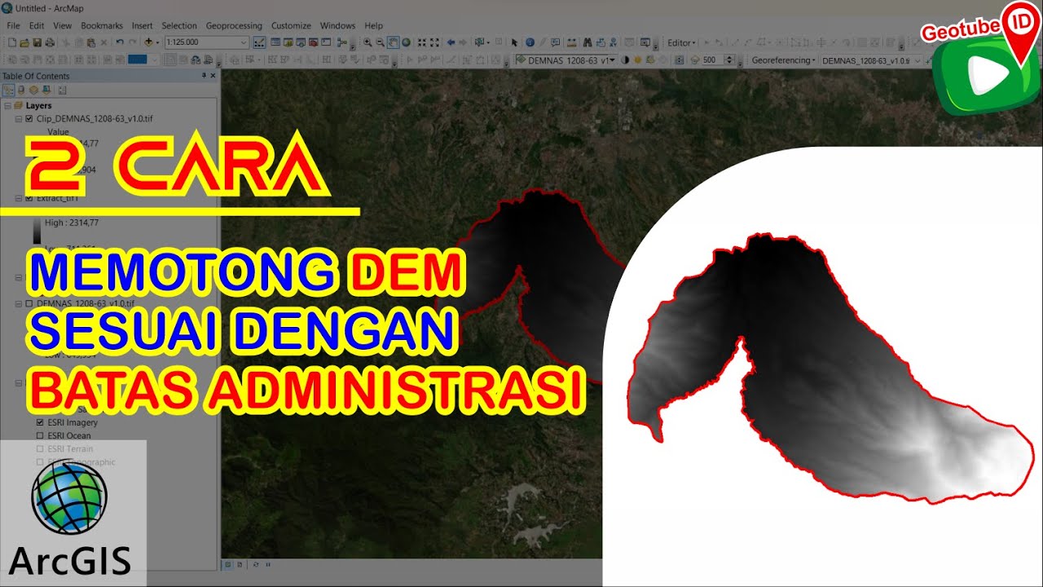
Task: Click the Fixed Zoom Out icon
Action: tap(434, 42)
